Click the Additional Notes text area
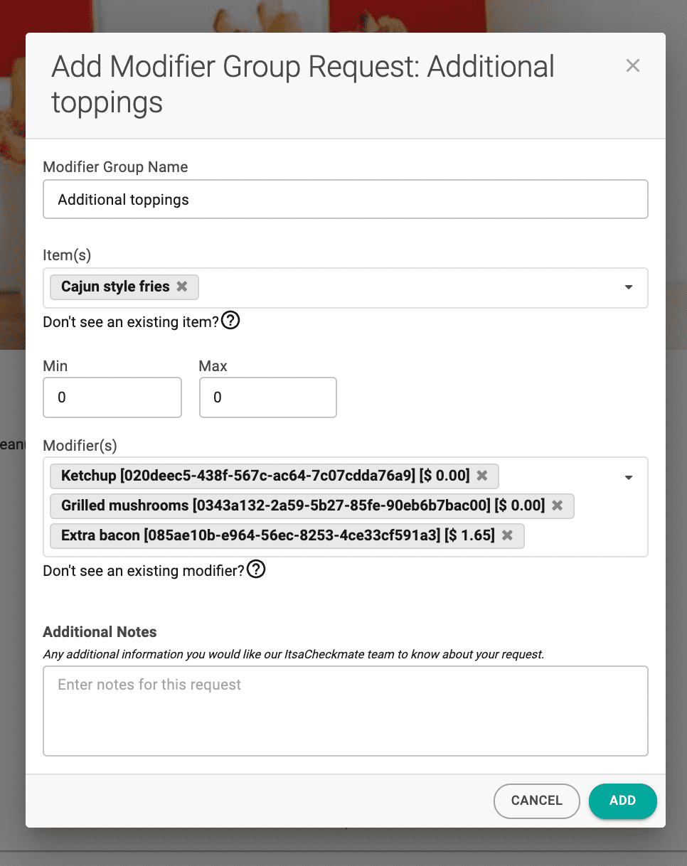Viewport: 687px width, 866px height. tap(345, 710)
